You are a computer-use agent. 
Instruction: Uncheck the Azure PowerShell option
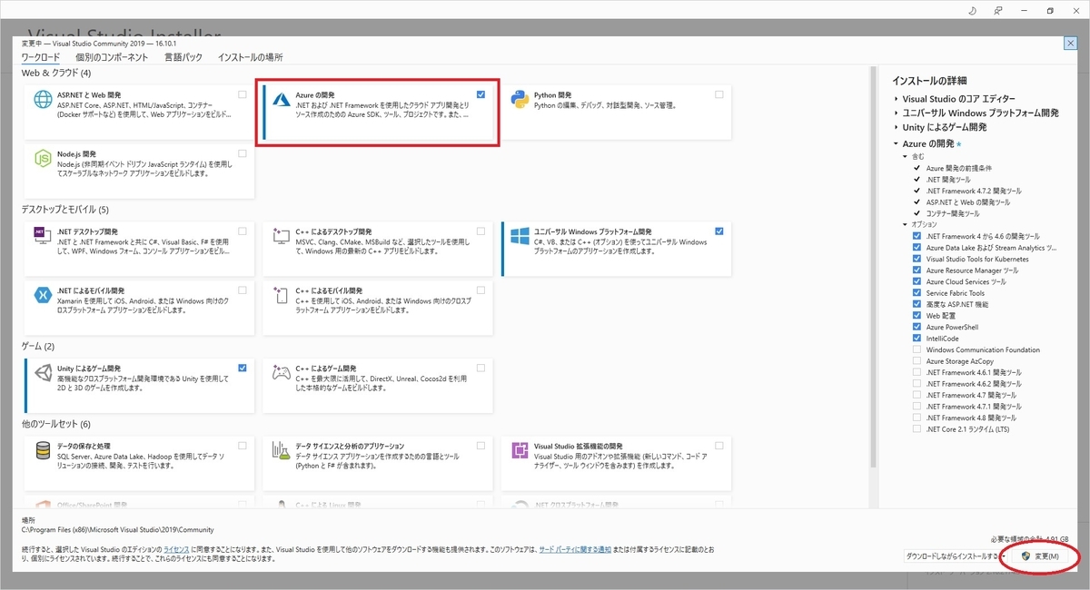(x=917, y=327)
